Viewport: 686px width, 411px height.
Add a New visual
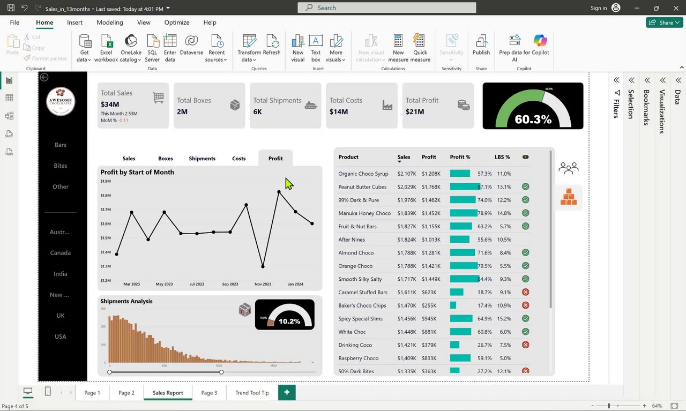pyautogui.click(x=298, y=48)
